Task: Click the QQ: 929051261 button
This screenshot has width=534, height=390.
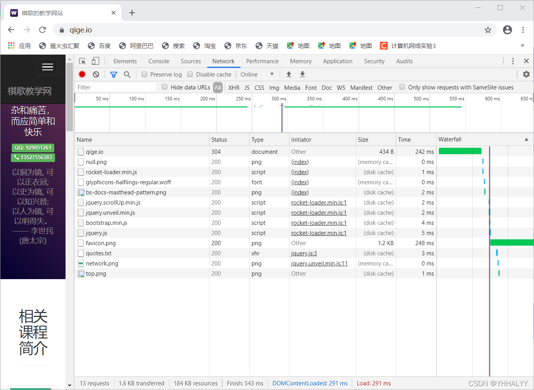Action: point(33,148)
